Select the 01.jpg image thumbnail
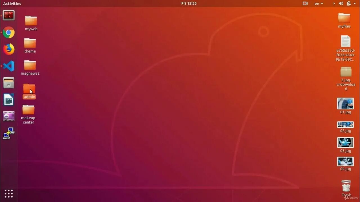 345,104
